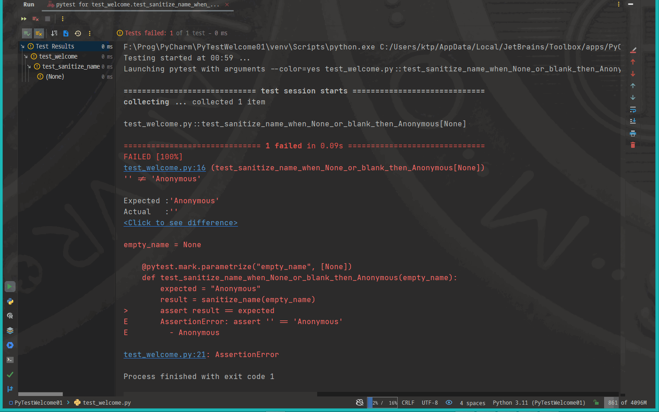
Task: Open Run window options three-dot menu
Action: (619, 4)
